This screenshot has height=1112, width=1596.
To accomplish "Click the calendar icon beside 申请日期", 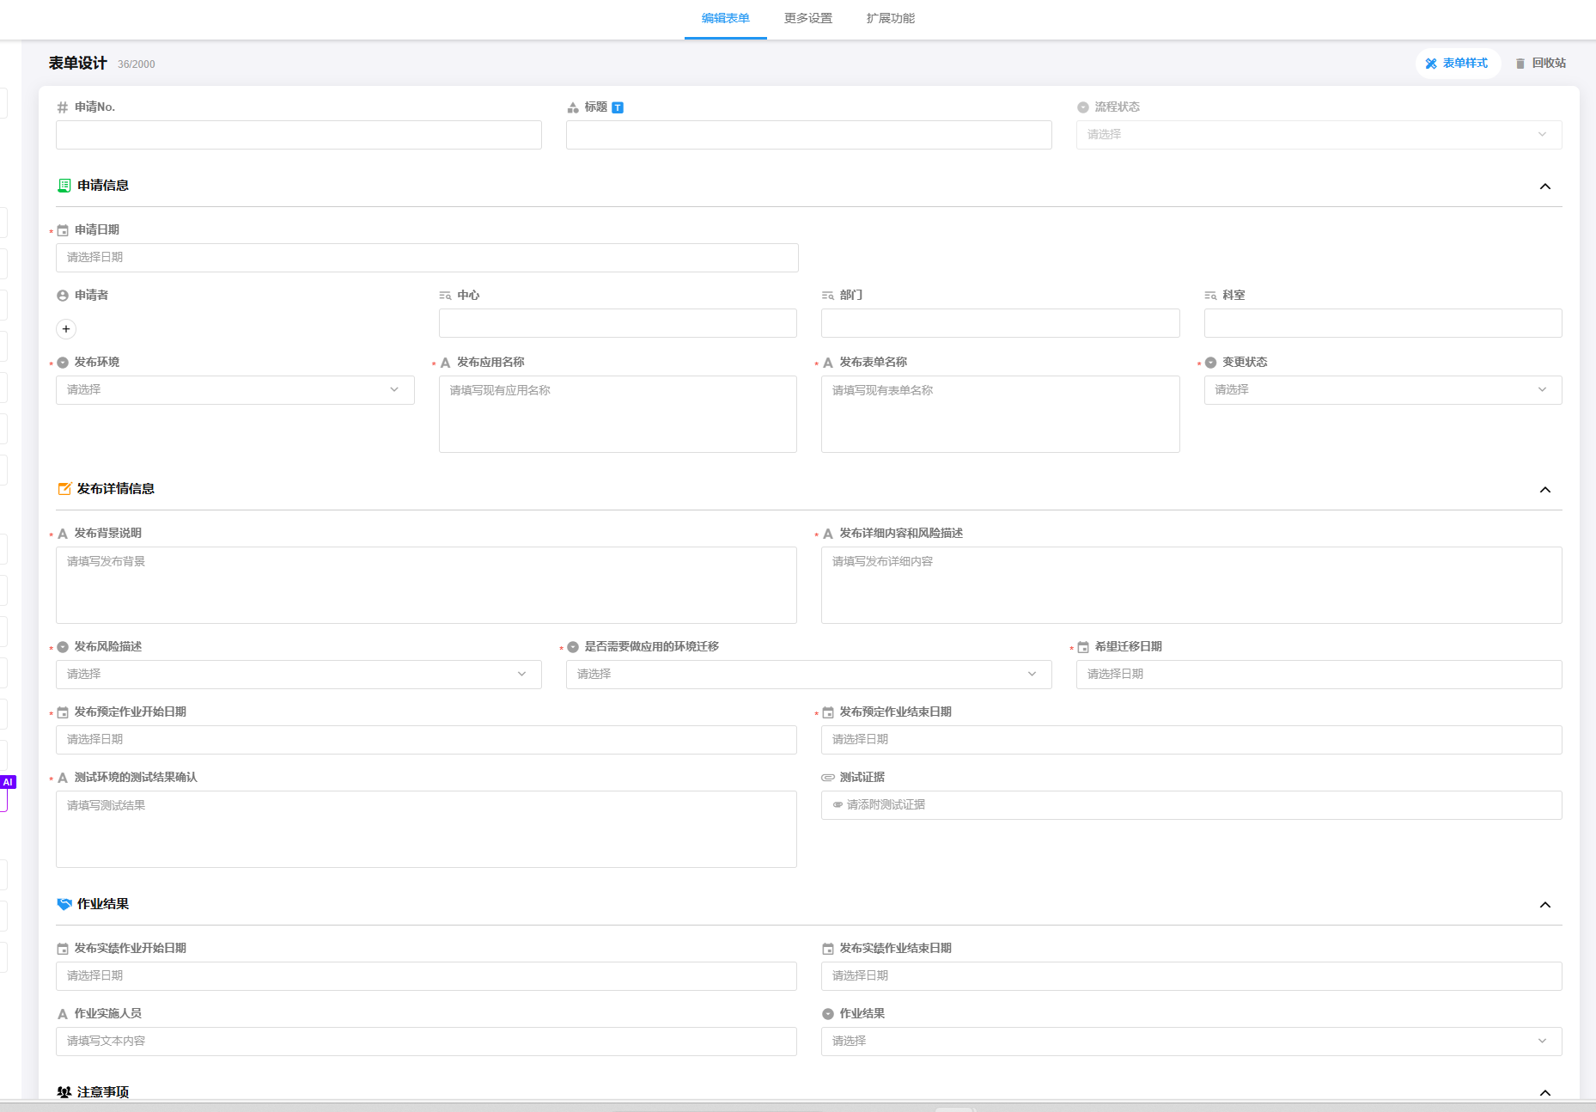I will tap(63, 230).
